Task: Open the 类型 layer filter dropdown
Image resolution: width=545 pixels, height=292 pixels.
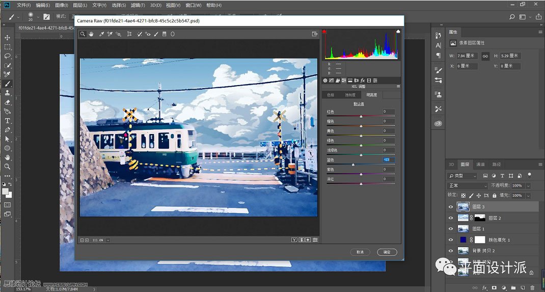Action: click(462, 176)
